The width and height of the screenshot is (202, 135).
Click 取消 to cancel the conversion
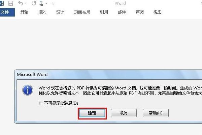point(124,113)
